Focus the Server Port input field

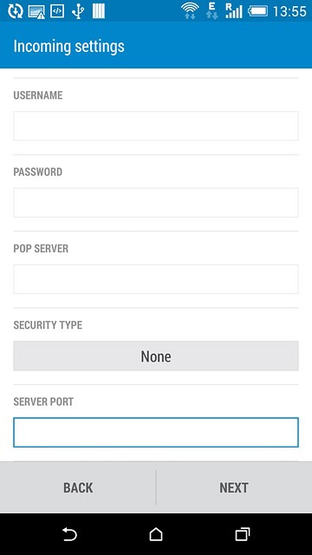pyautogui.click(x=156, y=432)
